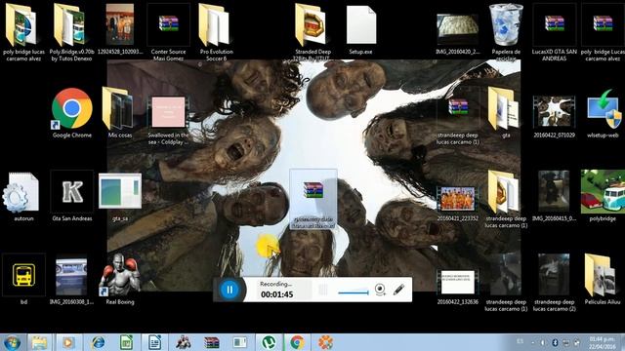The image size is (625, 351).
Task: Adjust the recorder's audio level slider
Action: 354,292
